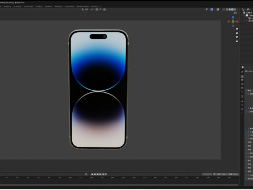Image resolution: width=253 pixels, height=190 pixels.
Task: Toggle camera view icon
Action: click(237, 37)
